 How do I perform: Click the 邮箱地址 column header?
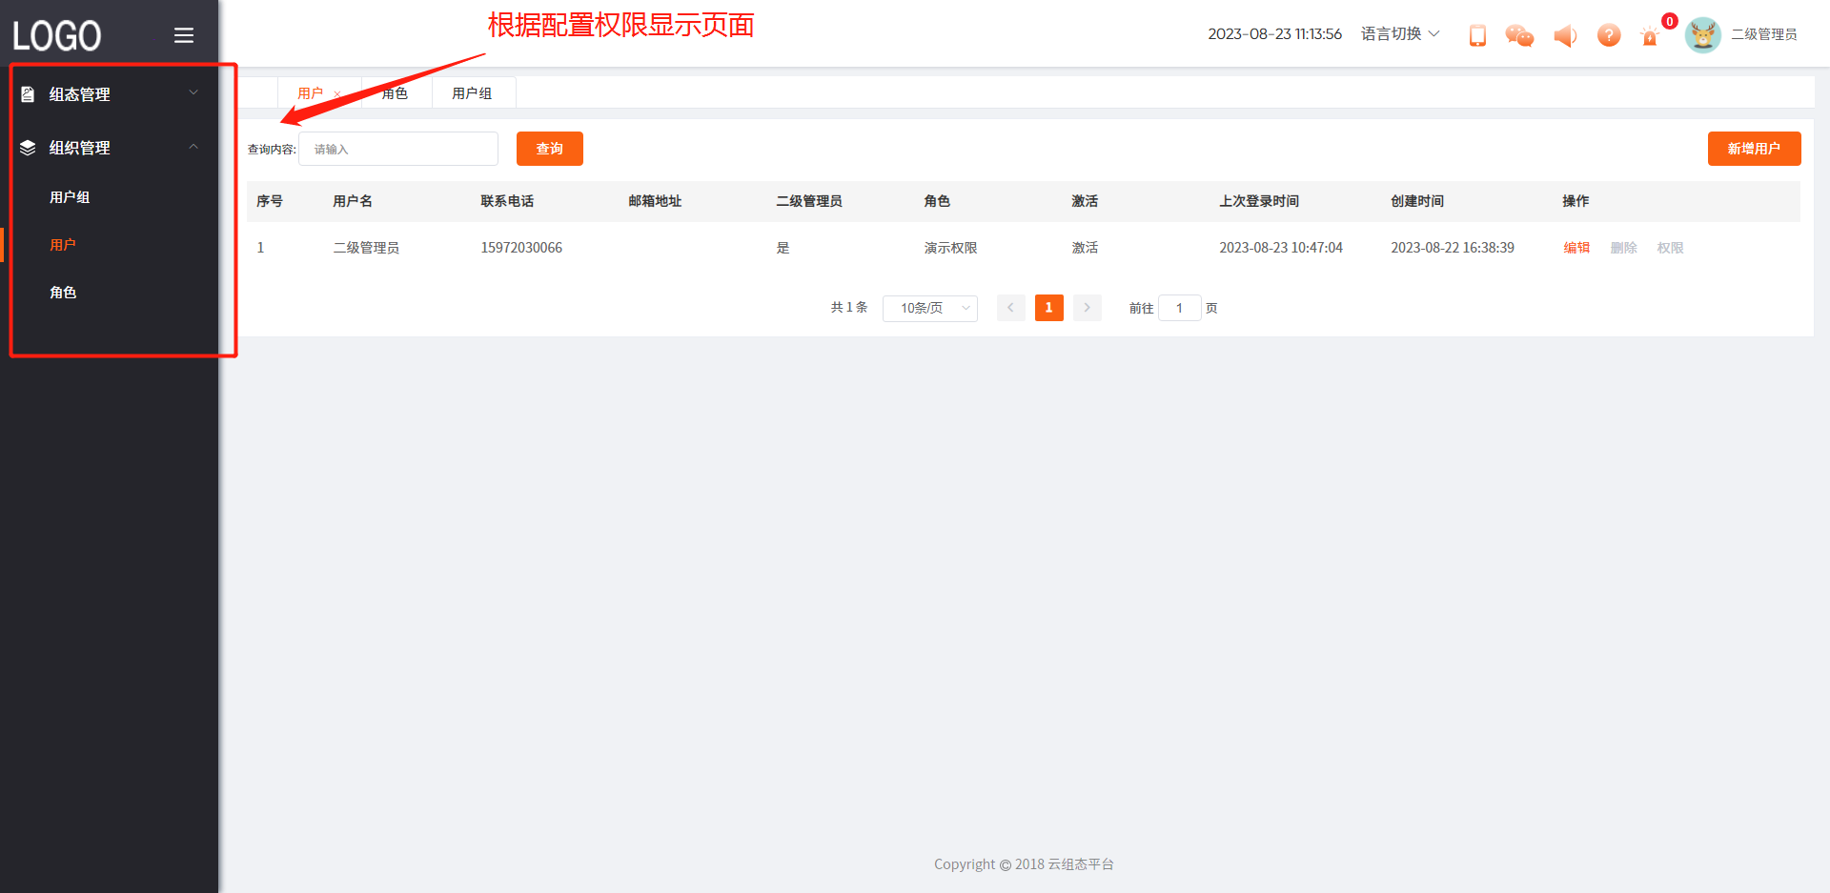click(655, 201)
